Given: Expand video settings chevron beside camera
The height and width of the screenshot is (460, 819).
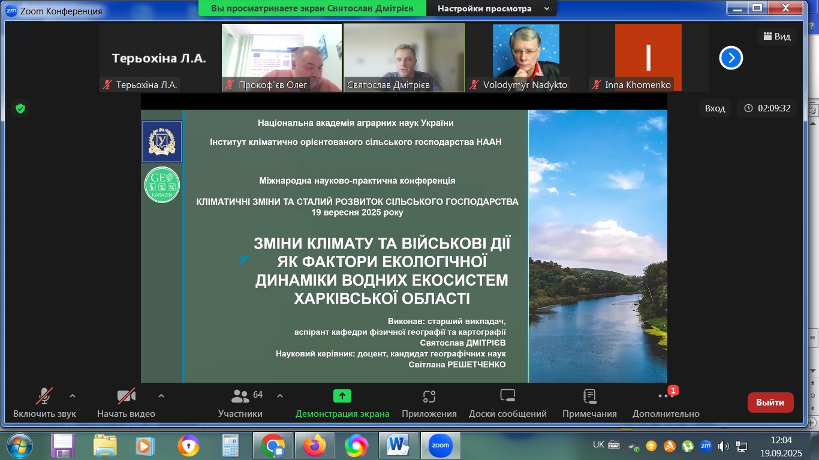Looking at the screenshot, I should coord(161,396).
